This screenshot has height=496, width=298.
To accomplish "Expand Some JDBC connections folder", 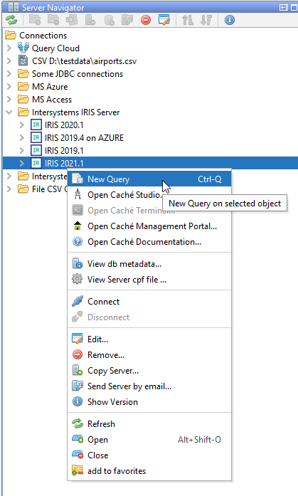I will 9,74.
